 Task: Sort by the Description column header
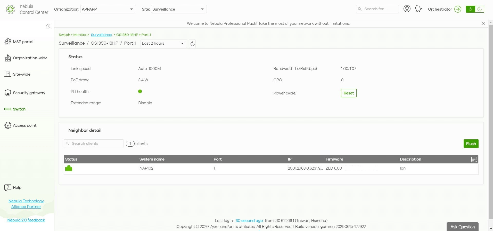(x=410, y=159)
